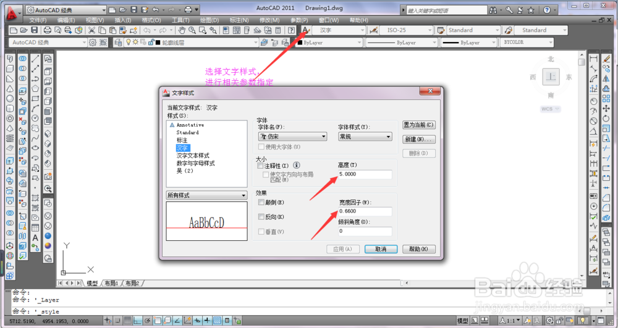Click the Cut scissors icon
Image resolution: width=618 pixels, height=328 pixels.
91,30
